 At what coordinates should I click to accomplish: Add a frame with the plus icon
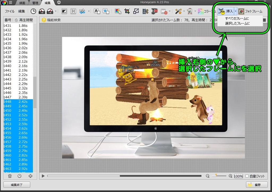[30, 176]
